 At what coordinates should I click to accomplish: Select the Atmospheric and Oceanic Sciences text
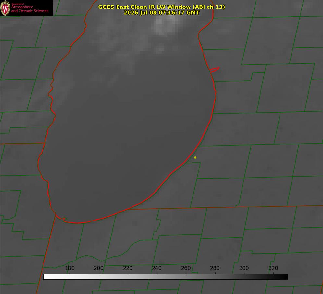tap(30, 9)
